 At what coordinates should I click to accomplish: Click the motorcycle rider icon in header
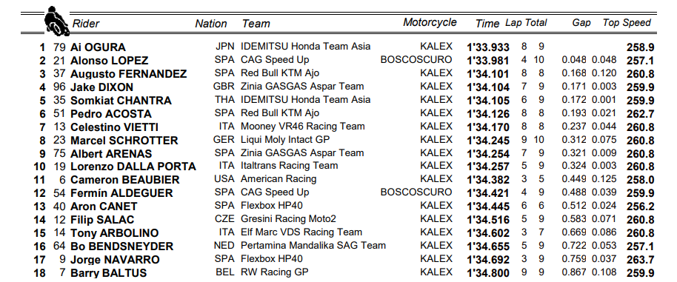click(56, 21)
